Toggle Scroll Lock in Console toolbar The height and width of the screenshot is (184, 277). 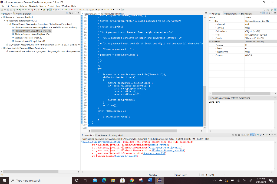(x=245, y=135)
